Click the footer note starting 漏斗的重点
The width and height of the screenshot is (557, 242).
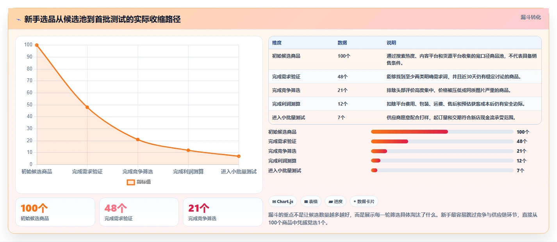pos(403,219)
